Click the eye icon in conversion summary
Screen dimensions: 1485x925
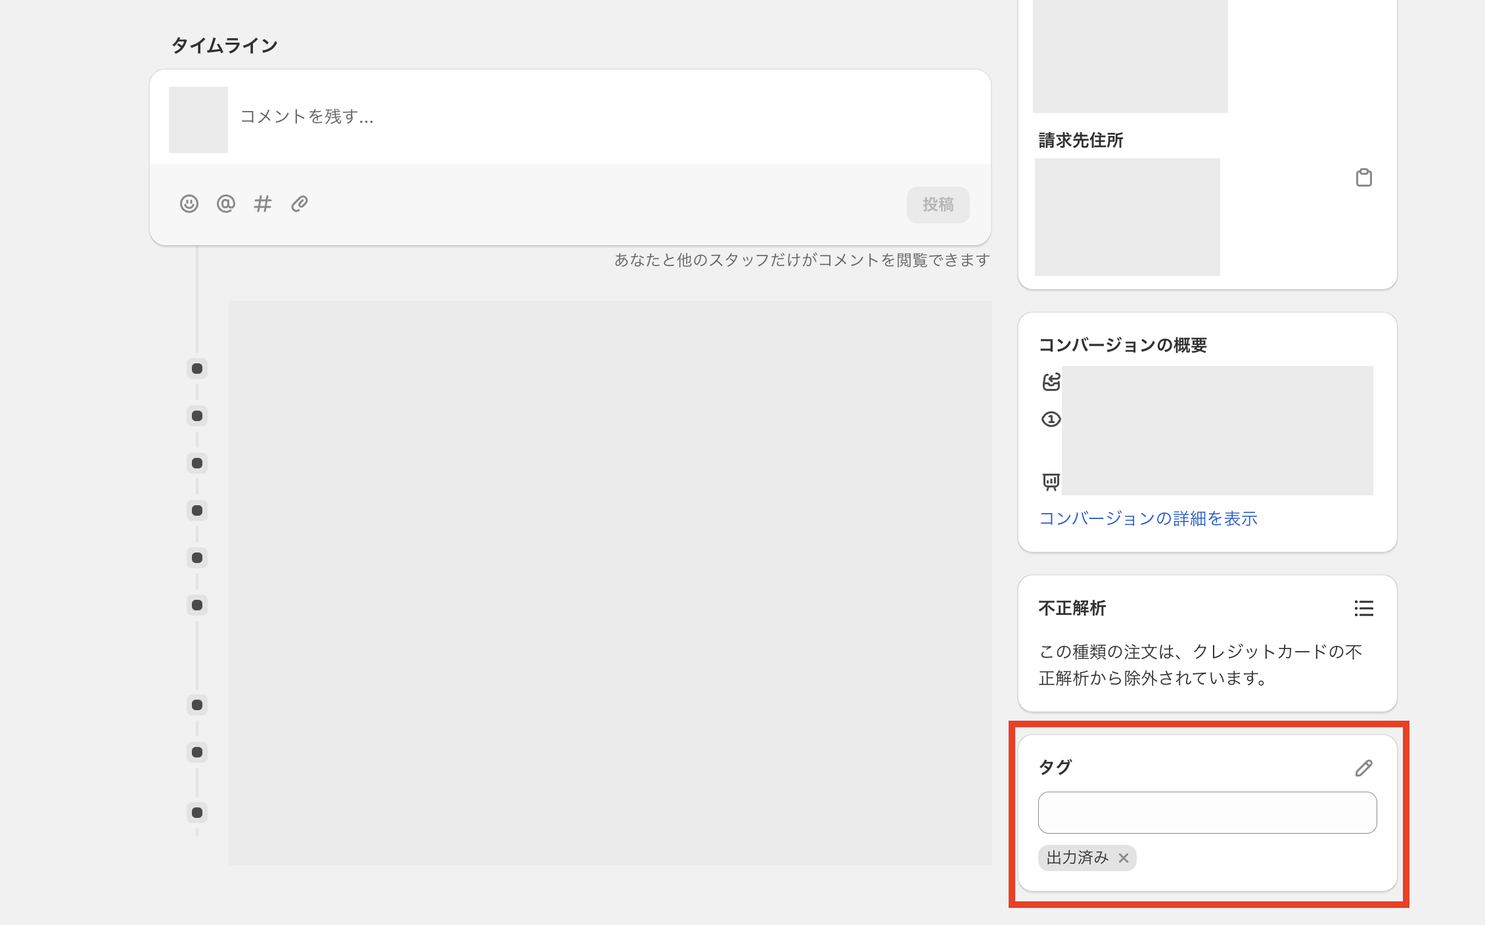point(1051,419)
